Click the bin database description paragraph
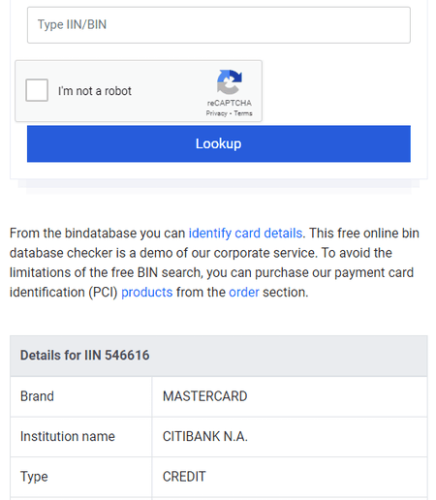436x500 pixels. pos(214,263)
